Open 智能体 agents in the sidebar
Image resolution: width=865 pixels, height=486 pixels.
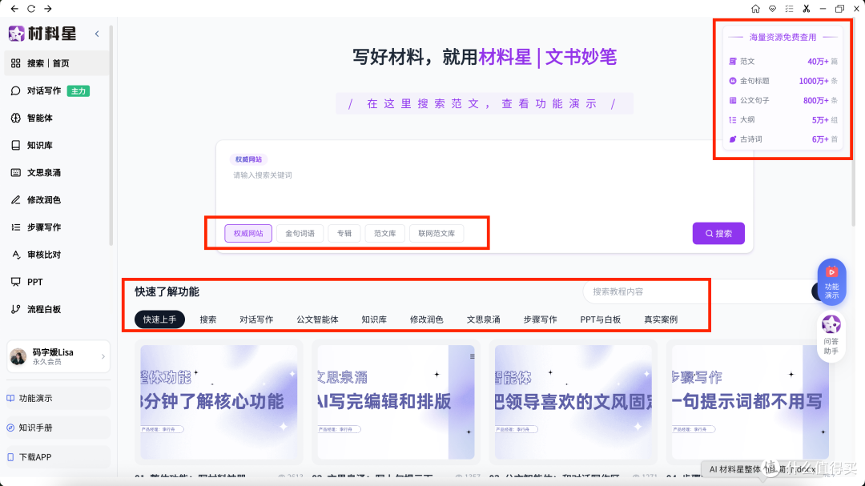(56, 118)
